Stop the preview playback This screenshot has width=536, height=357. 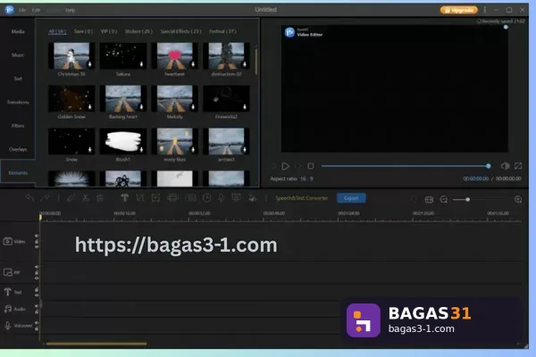[311, 166]
